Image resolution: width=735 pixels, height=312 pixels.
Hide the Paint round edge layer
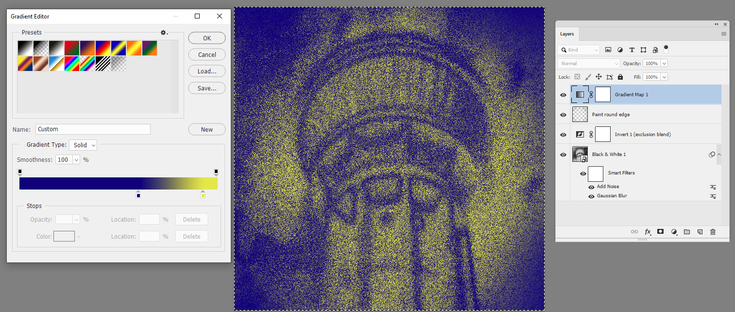coord(563,115)
